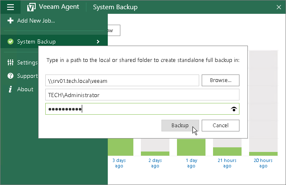Click the '1 day ago' label
This screenshot has width=286, height=185.
tap(191, 163)
